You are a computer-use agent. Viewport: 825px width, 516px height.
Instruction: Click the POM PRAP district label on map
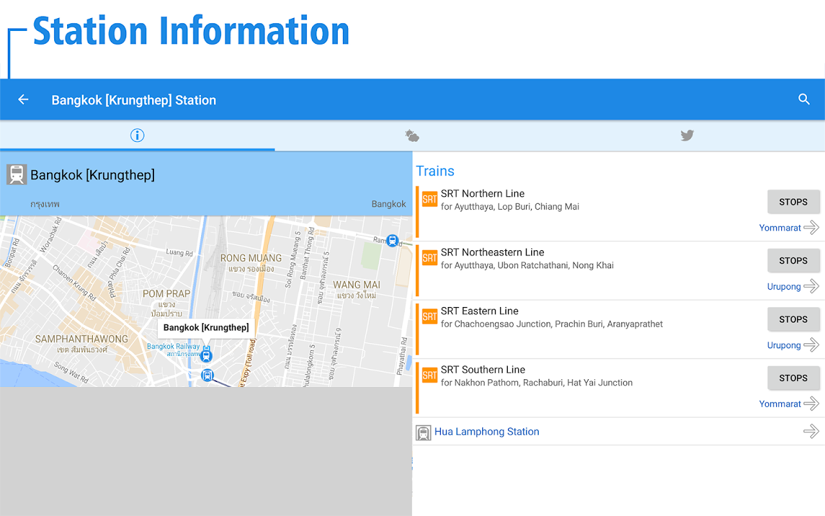[166, 293]
